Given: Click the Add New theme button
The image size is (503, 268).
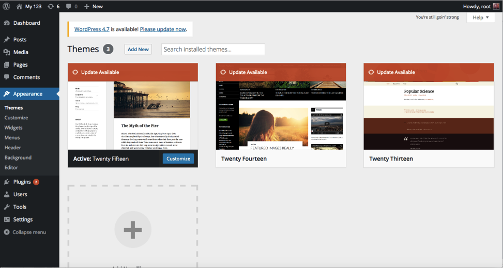Looking at the screenshot, I should 138,49.
